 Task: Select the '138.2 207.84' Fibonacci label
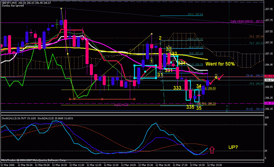[195, 14]
